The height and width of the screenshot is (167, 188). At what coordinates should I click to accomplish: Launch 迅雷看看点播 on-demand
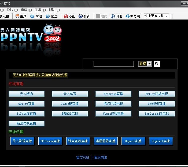(x=106, y=141)
